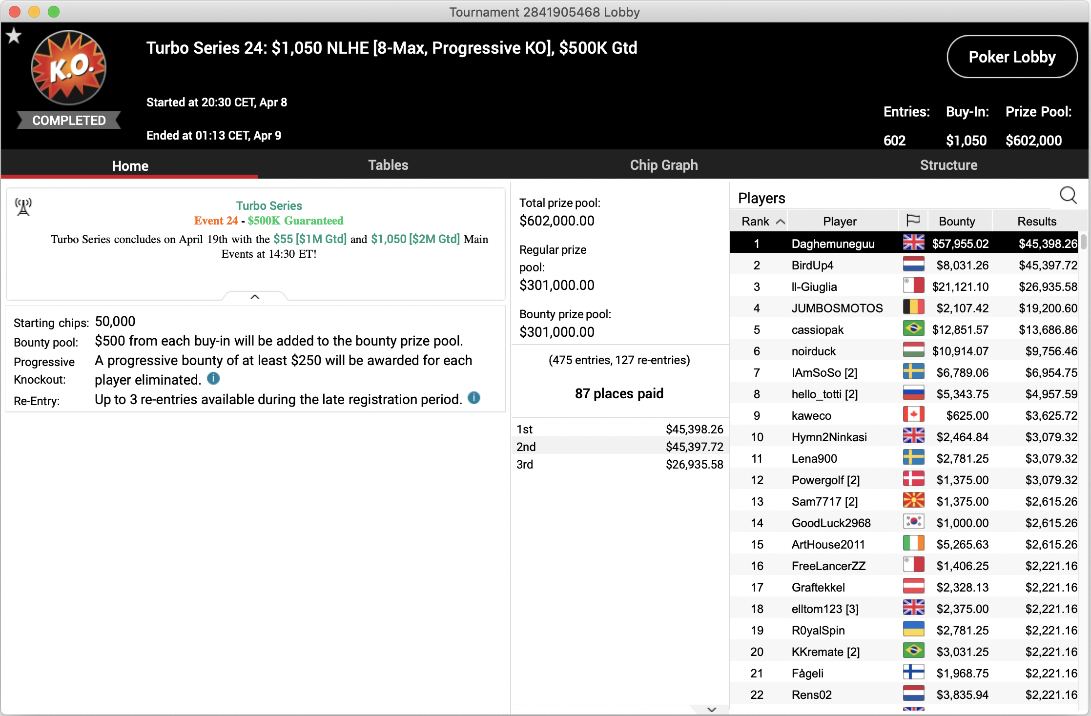Click the Re-Entry info icon
Image resolution: width=1091 pixels, height=716 pixels.
474,398
